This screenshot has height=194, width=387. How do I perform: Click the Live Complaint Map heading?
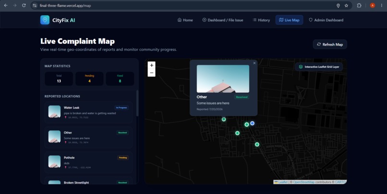click(77, 41)
